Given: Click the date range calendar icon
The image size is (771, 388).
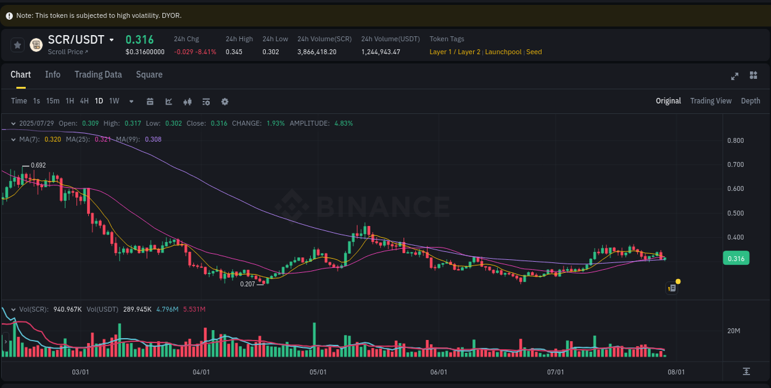Looking at the screenshot, I should click(150, 101).
